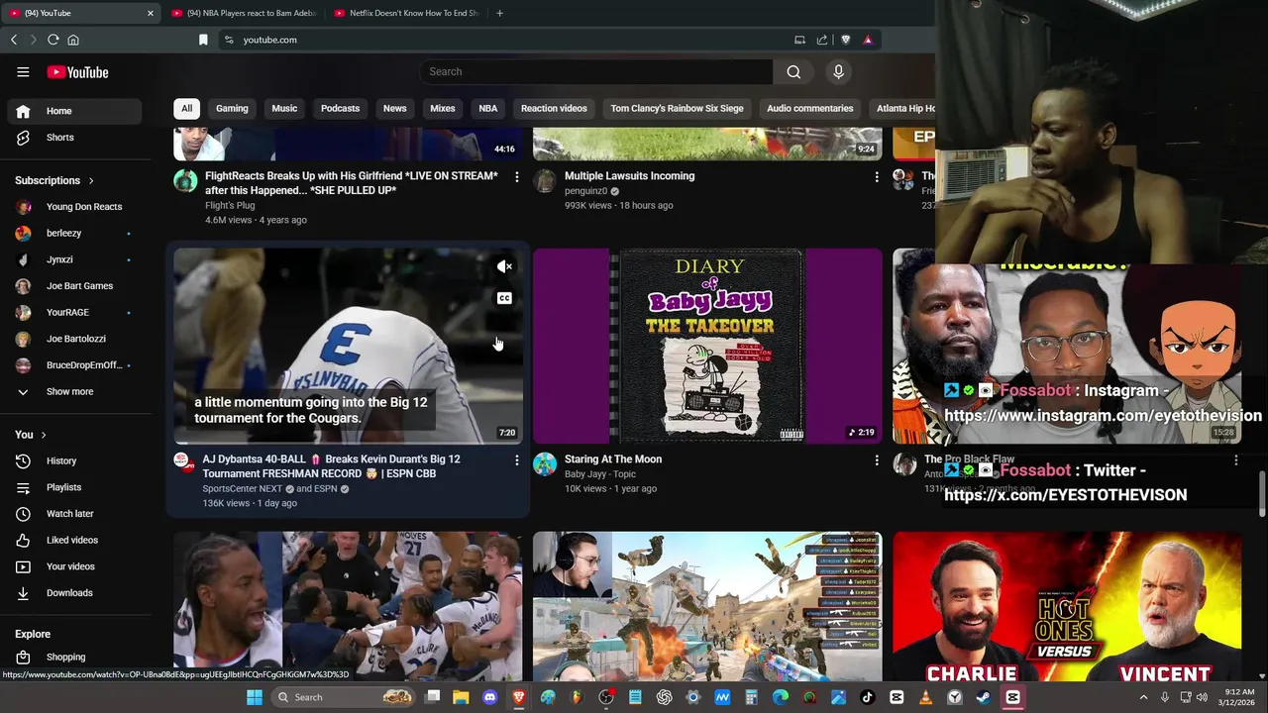1268x713 pixels.
Task: Open Multiple Lawsuits Incoming options menu
Action: click(x=876, y=176)
